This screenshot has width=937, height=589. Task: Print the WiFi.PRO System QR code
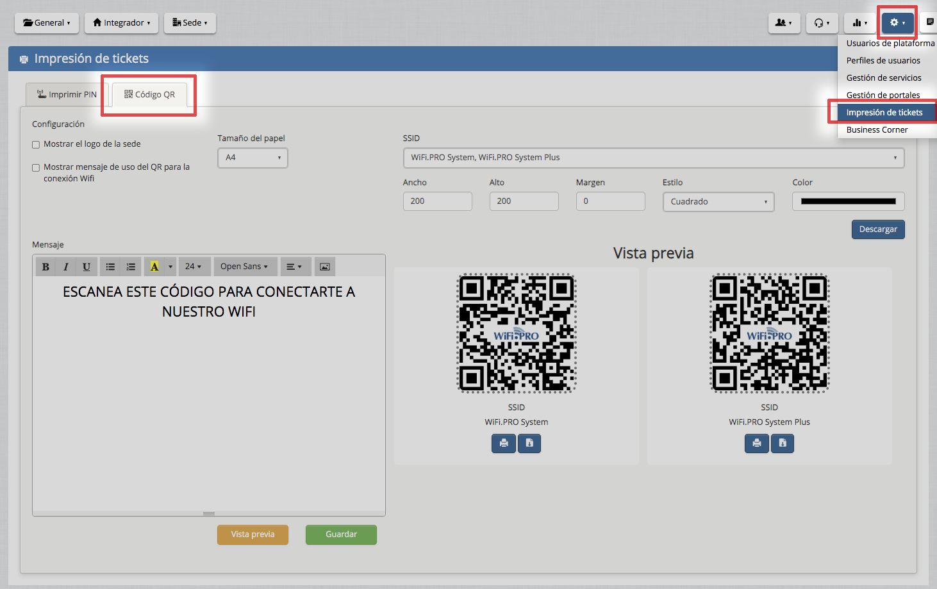point(504,443)
